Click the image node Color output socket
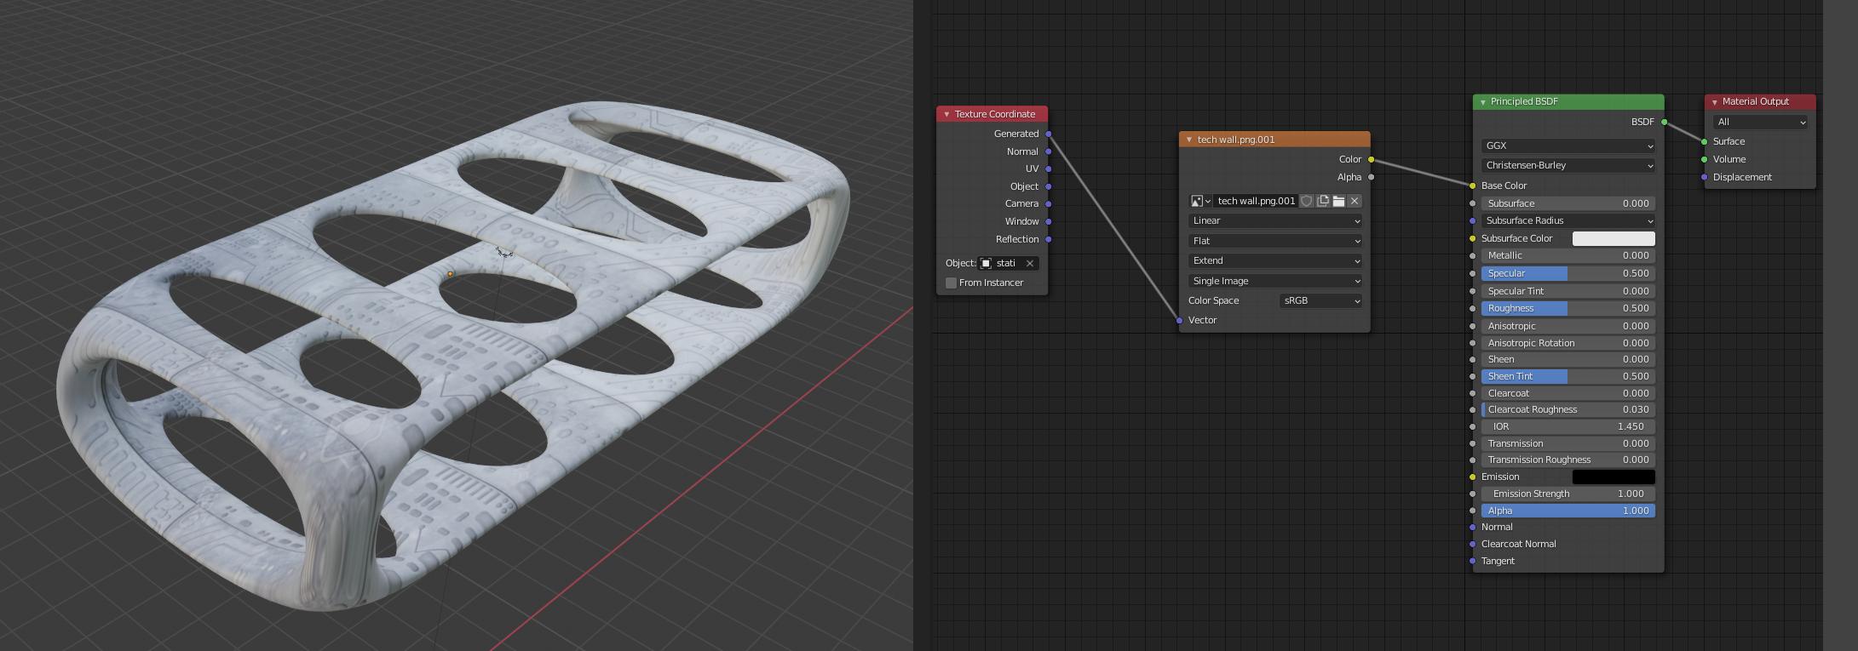Screen dimensions: 1858x651 coord(1371,159)
